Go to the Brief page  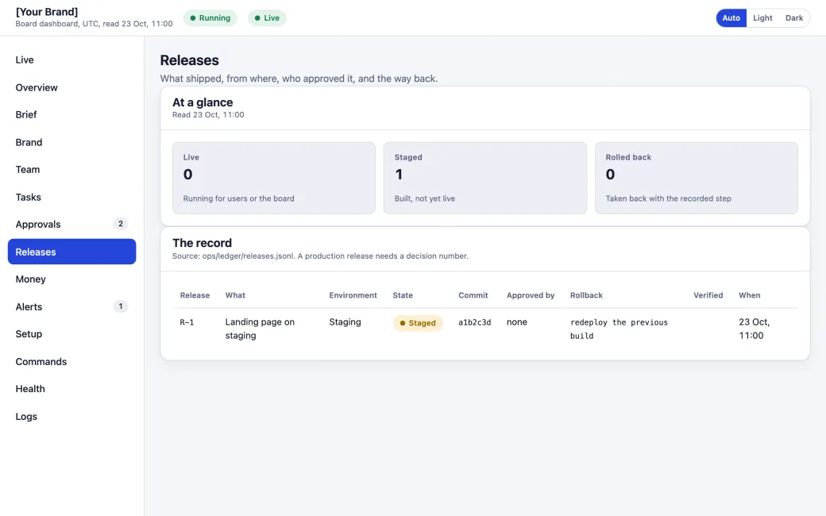(x=71, y=115)
